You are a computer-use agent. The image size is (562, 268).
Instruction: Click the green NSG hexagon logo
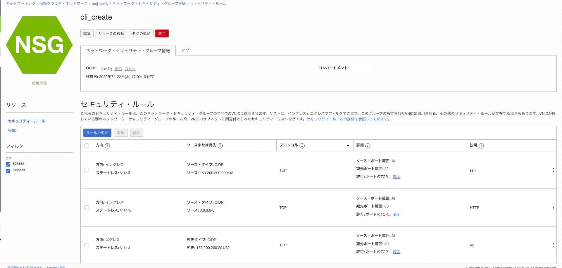(39, 45)
